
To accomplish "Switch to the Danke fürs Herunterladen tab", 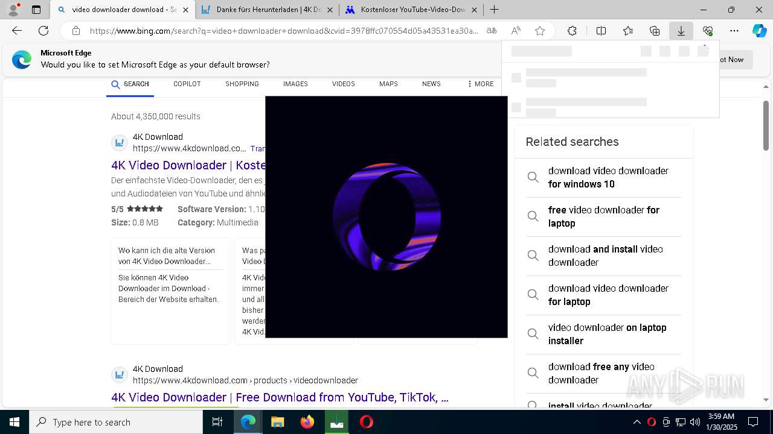I will pyautogui.click(x=267, y=10).
